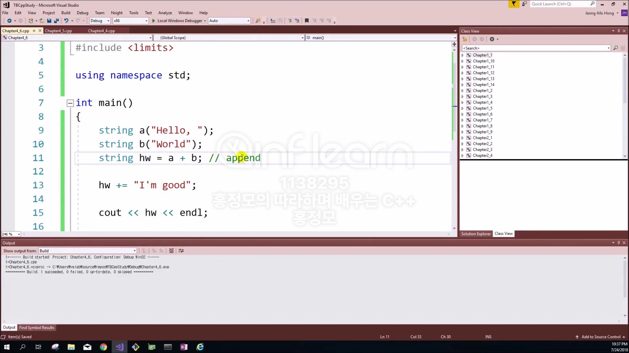Clear all output using the Clear All icon
The width and height of the screenshot is (629, 353).
[x=171, y=251]
